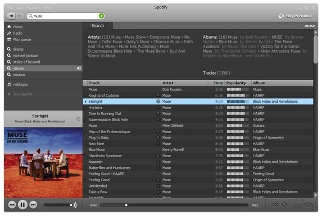Image resolution: width=326 pixels, height=224 pixels.
Task: Click the Black Holes and Revelations album cover
Action: point(43,163)
